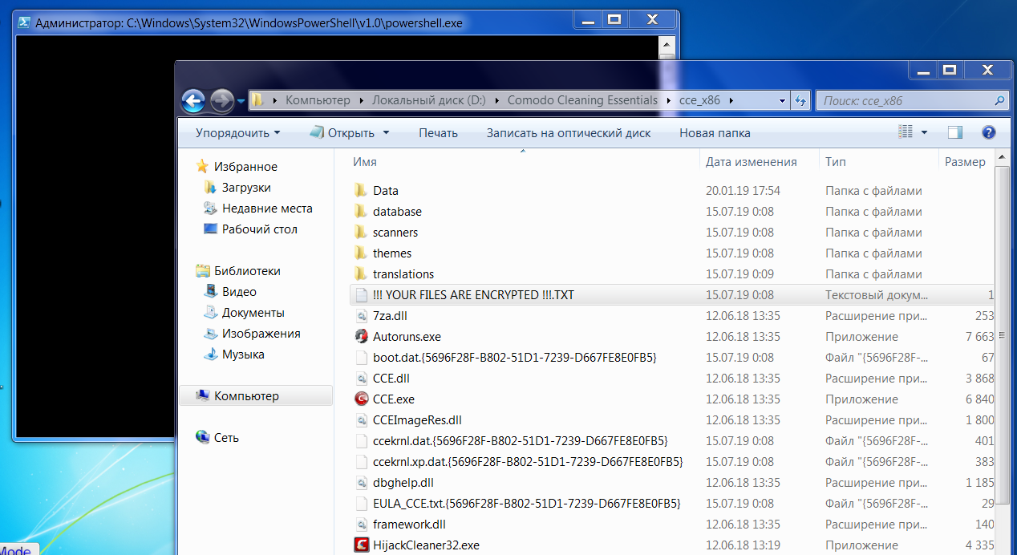
Task: Click Записать на оптический диск
Action: (568, 133)
